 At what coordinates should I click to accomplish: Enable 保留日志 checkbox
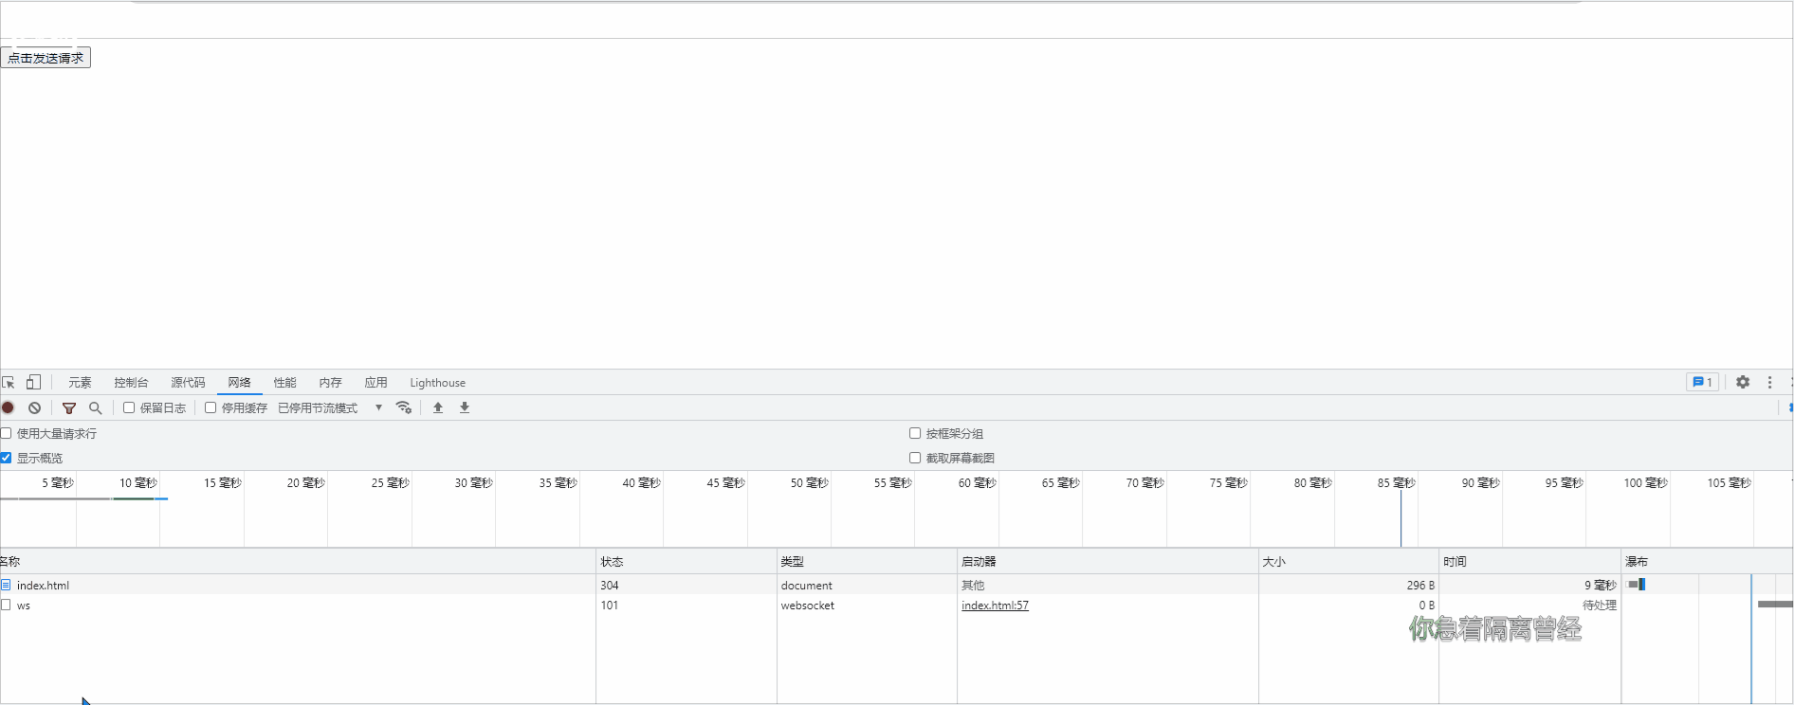[x=129, y=407]
